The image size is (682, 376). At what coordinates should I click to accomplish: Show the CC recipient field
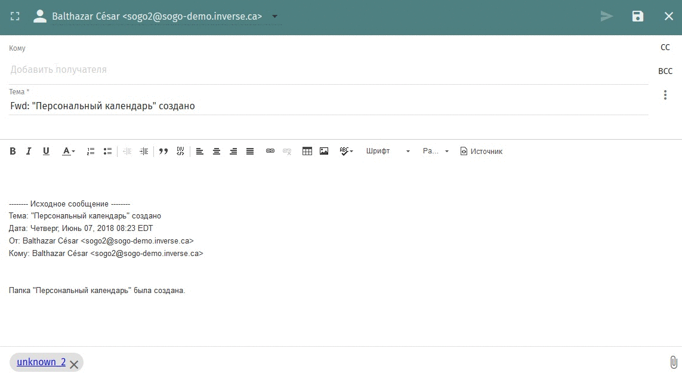tap(665, 47)
